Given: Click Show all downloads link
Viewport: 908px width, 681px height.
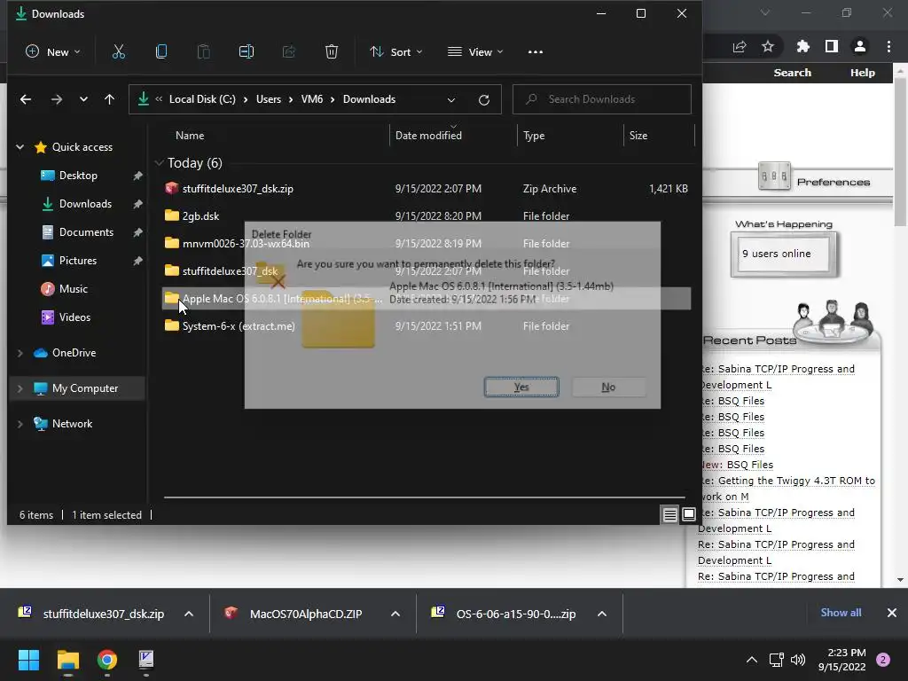Looking at the screenshot, I should coord(841,613).
